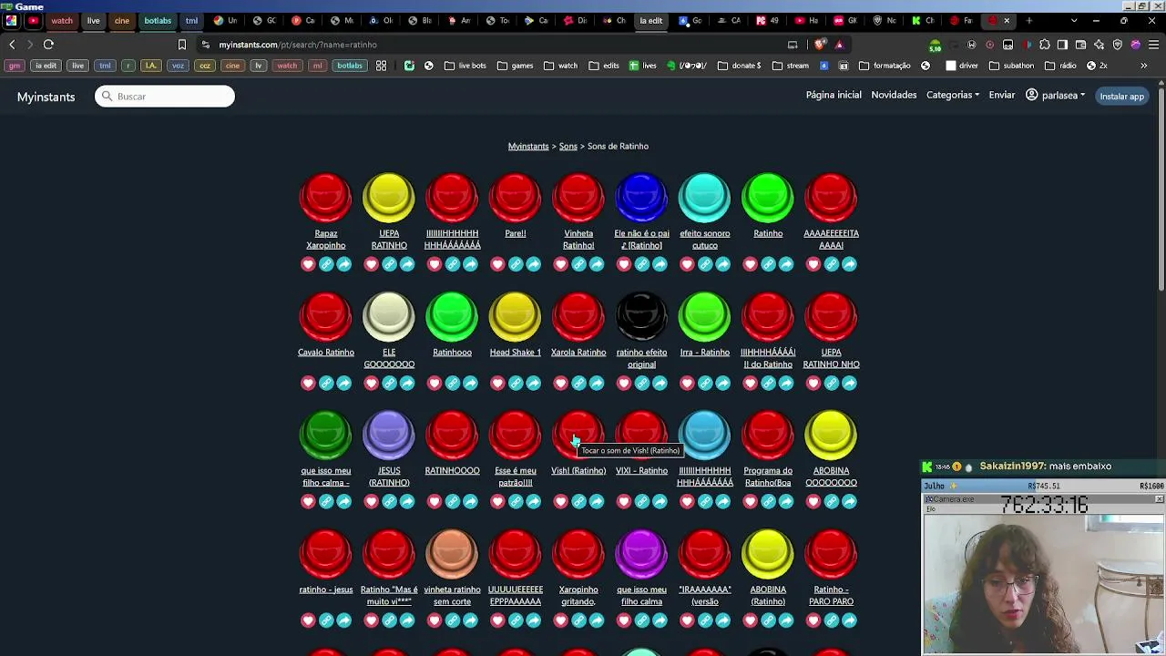Open the "Sons" breadcrumb link
The height and width of the screenshot is (656, 1166).
(x=568, y=147)
